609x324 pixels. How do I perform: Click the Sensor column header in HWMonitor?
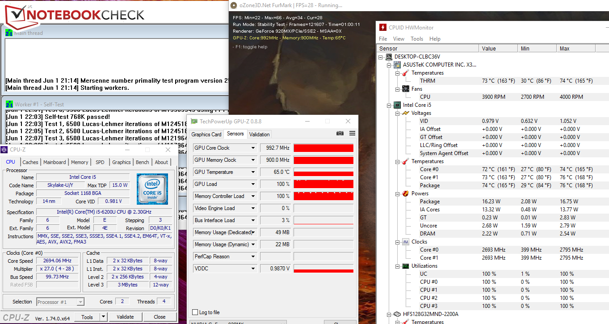pos(428,48)
